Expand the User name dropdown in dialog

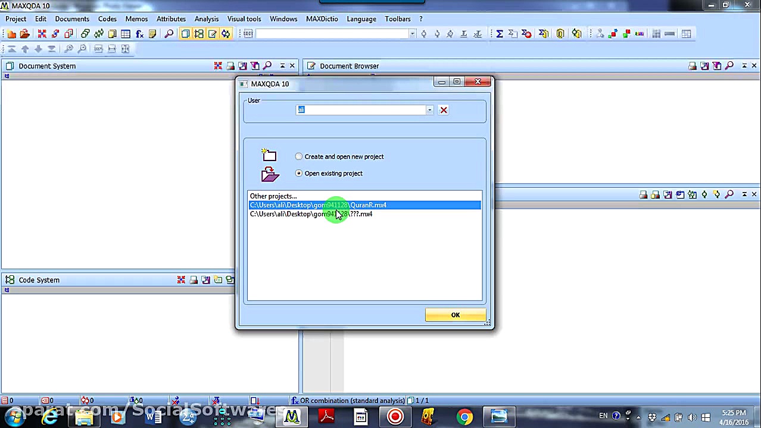(x=429, y=110)
